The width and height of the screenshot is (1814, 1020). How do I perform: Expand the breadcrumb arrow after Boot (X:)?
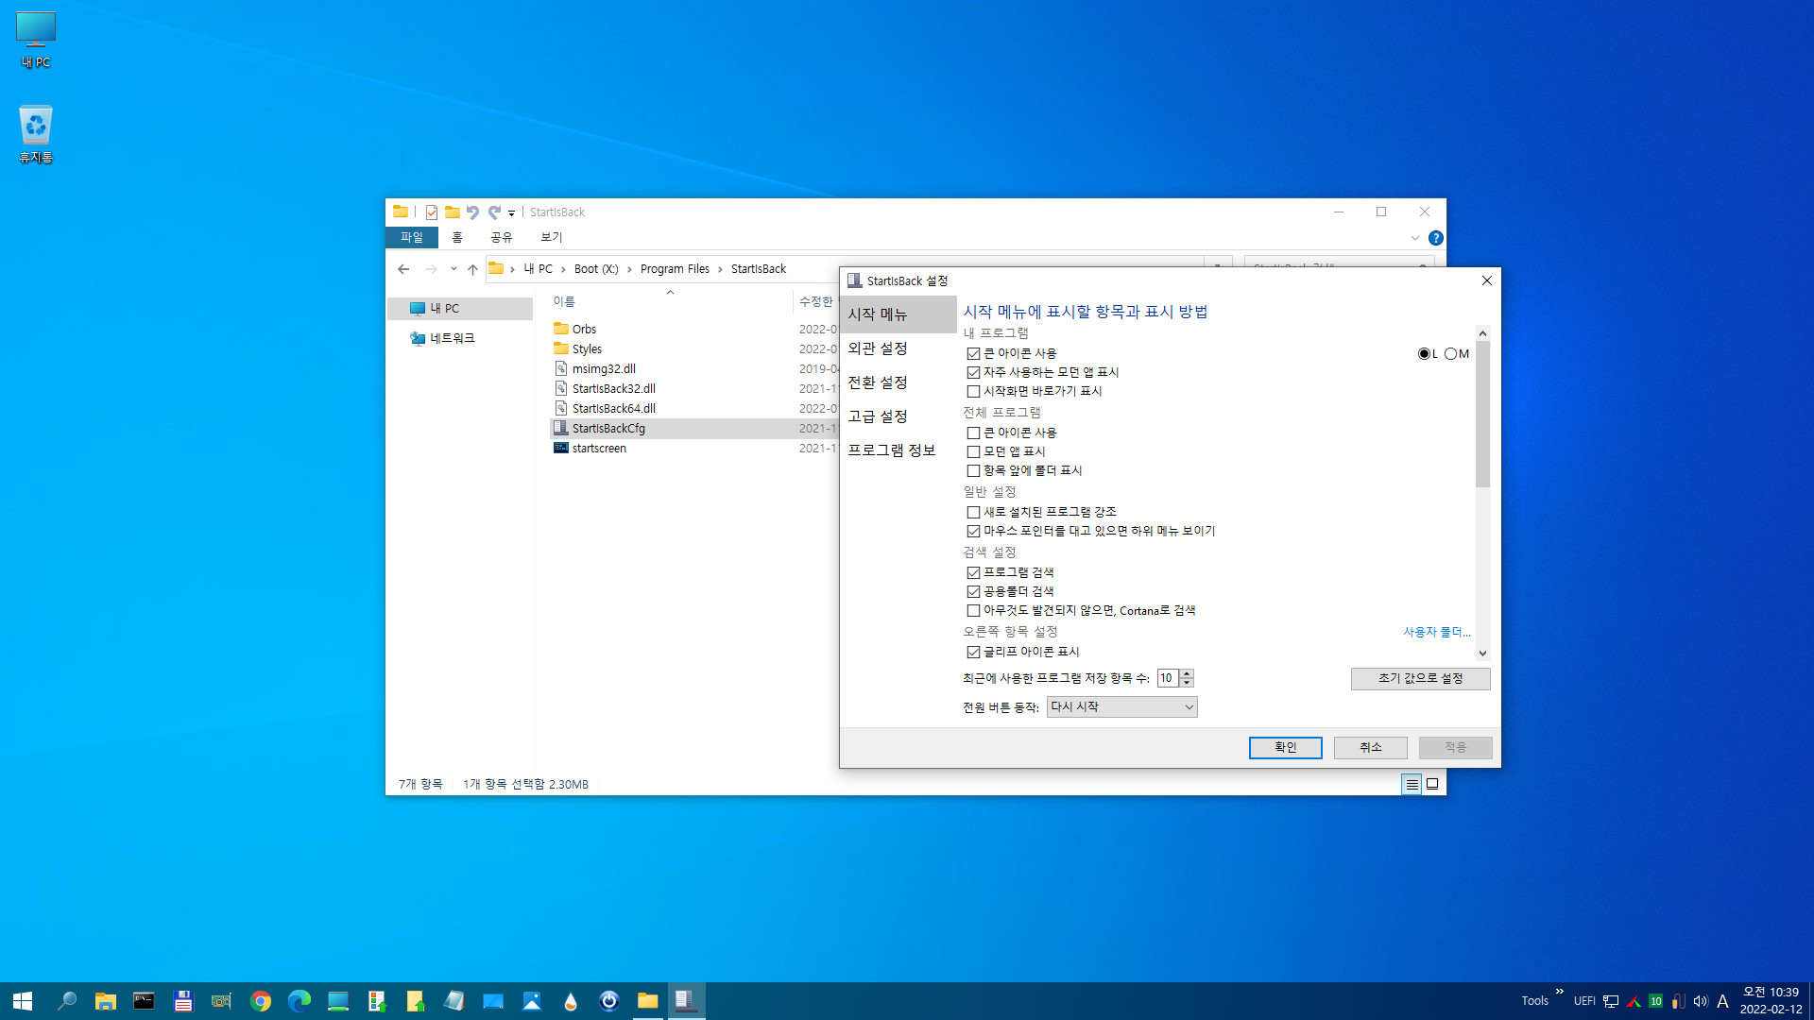(629, 269)
